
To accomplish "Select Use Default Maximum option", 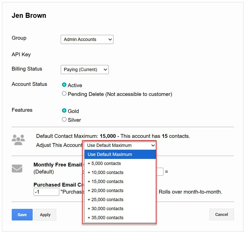I will (x=120, y=154).
